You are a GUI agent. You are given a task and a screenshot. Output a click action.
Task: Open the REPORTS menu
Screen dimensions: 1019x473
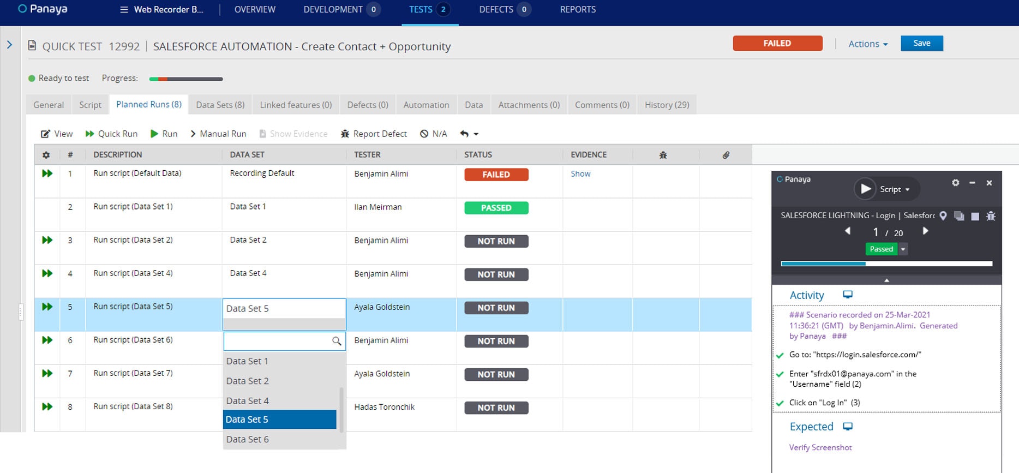pos(578,9)
